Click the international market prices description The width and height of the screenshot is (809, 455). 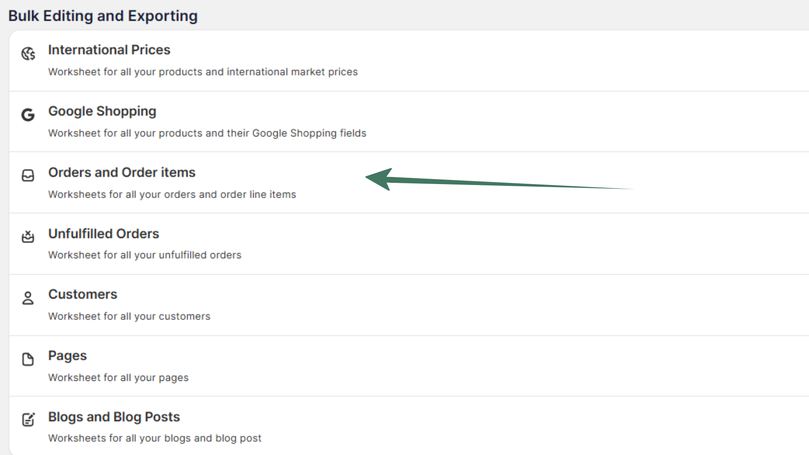tap(203, 72)
